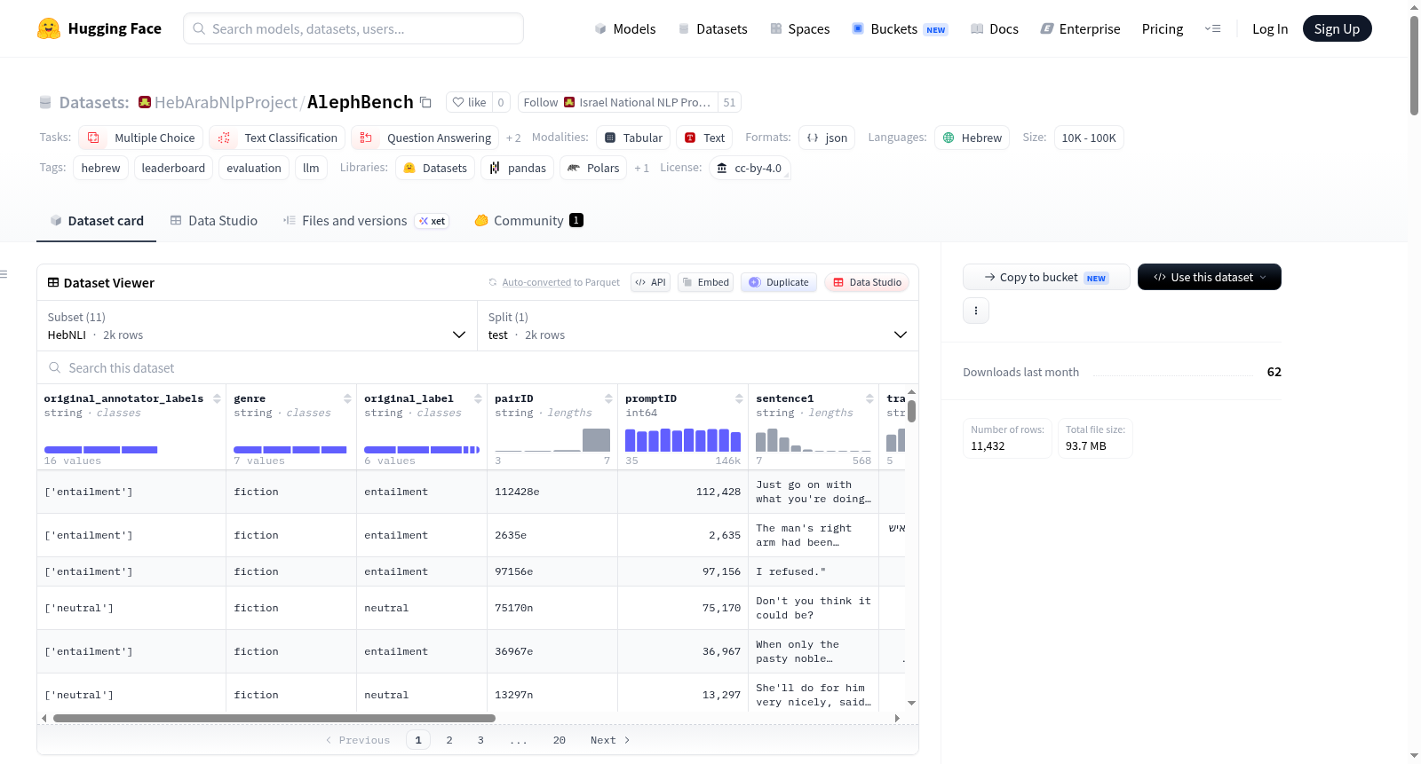The width and height of the screenshot is (1421, 764).
Task: Open Models in top navigation
Action: coord(625,28)
